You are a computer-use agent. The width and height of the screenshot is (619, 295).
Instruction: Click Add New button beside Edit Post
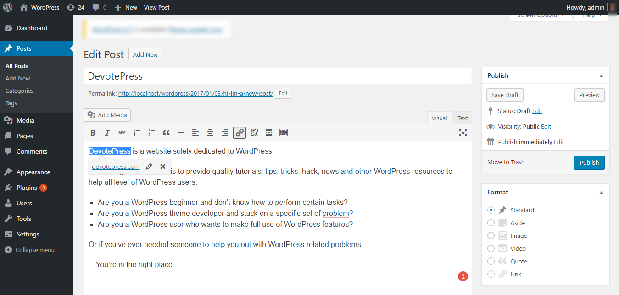[145, 54]
